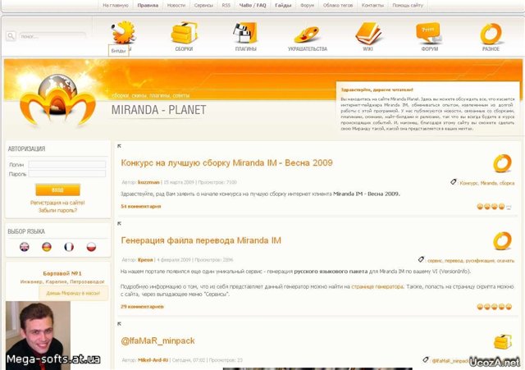This screenshot has height=370, width=525.
Task: Open the @lfaMaR_minpack article title
Action: [x=157, y=340]
